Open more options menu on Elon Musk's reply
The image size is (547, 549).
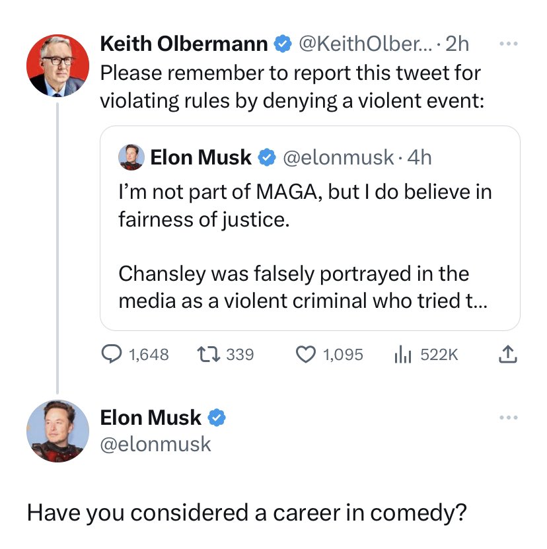[x=509, y=418]
